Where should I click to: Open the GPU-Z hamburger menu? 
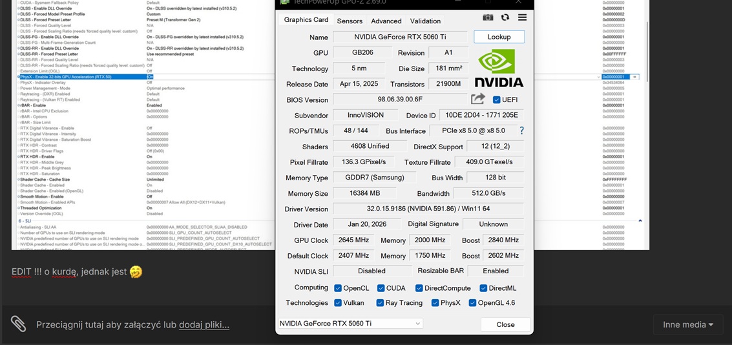(523, 17)
